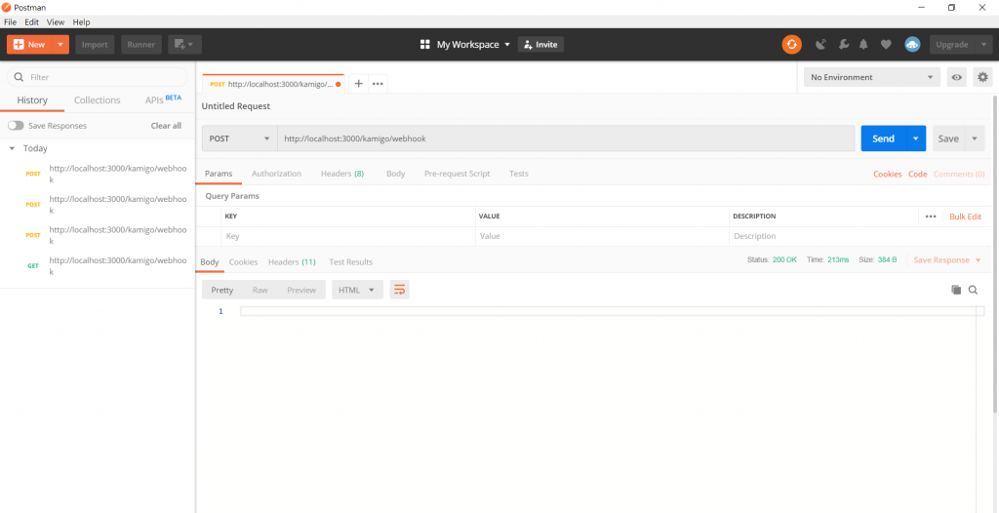Open the Pre-request Script tab
The image size is (999, 513).
click(457, 174)
